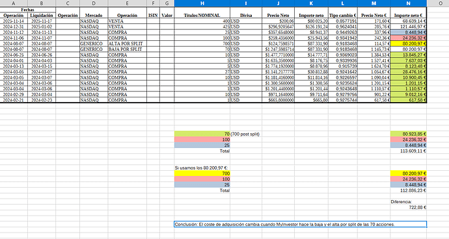
Task: Select exchange rate cell '0,915739'
Action: pyautogui.click(x=343, y=66)
